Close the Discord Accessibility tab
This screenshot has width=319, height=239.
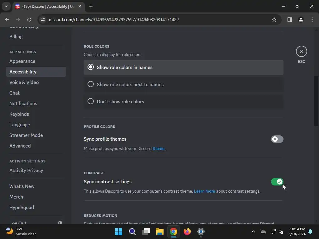[x=80, y=6]
